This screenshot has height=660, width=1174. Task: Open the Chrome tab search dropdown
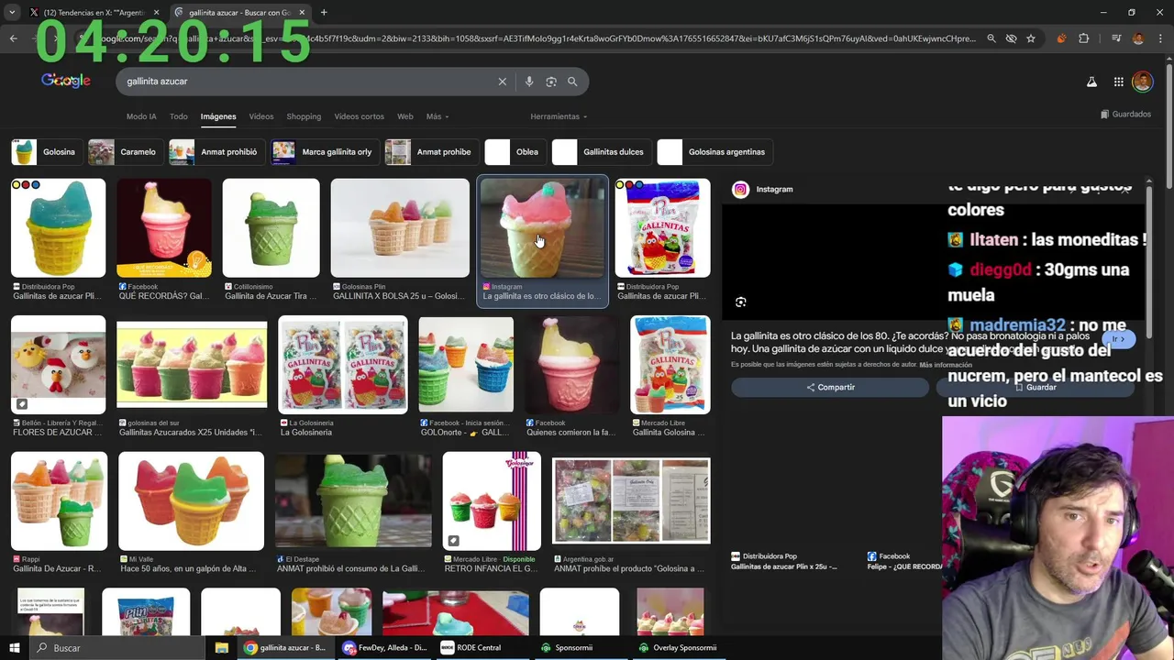[12, 13]
